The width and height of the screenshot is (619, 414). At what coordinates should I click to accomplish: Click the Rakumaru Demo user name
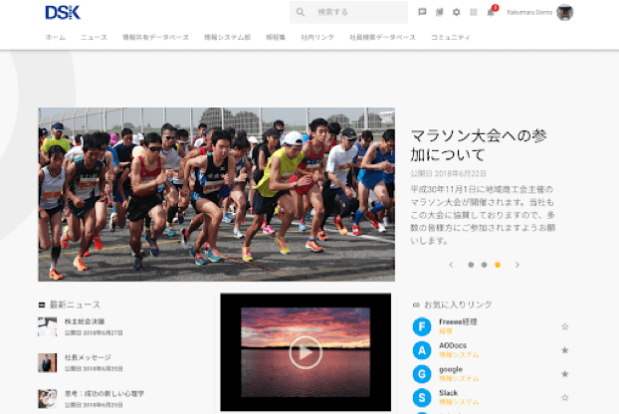529,12
